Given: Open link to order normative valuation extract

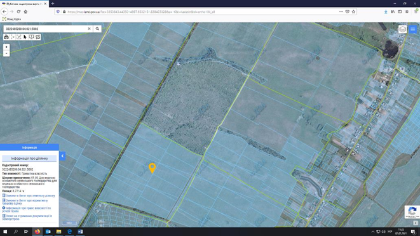Looking at the screenshot, I should tap(25, 202).
